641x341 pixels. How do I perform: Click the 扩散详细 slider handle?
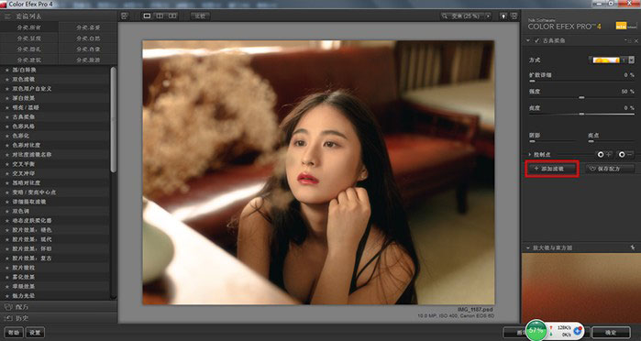click(532, 82)
